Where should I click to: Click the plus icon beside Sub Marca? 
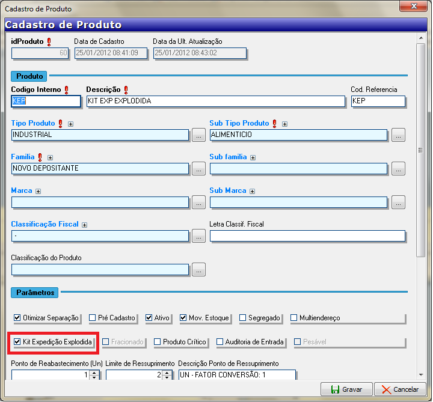click(x=252, y=192)
